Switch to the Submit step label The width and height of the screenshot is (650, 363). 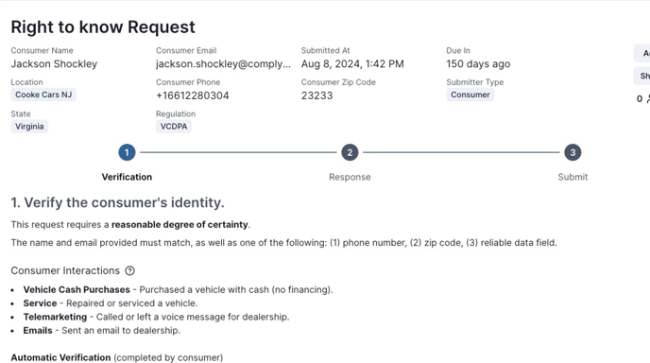pyautogui.click(x=573, y=177)
